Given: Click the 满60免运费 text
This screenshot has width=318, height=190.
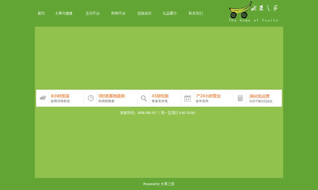Looking at the screenshot, I should (x=259, y=96).
